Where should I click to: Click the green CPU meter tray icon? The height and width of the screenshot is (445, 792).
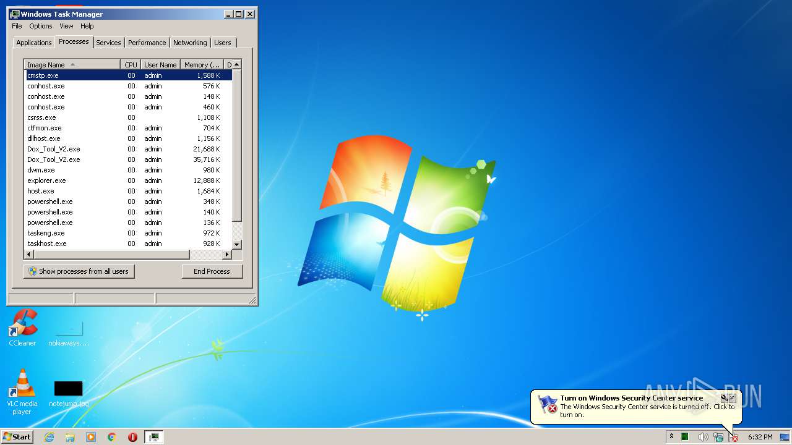(685, 437)
